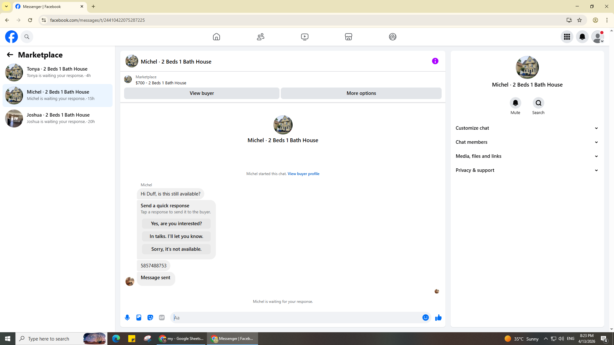Viewport: 614px width, 345px height.
Task: Switch to the Messenger | Facebook browser tab
Action: click(50, 6)
